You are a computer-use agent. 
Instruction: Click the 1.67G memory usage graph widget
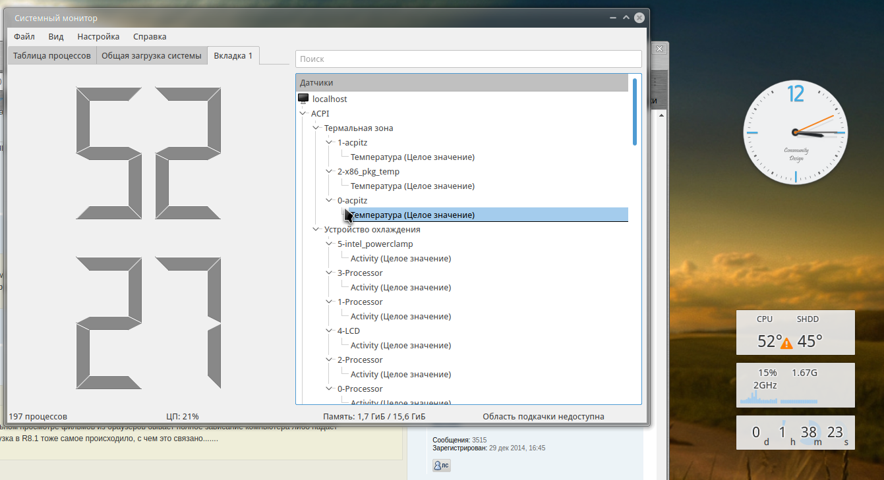[x=799, y=385]
